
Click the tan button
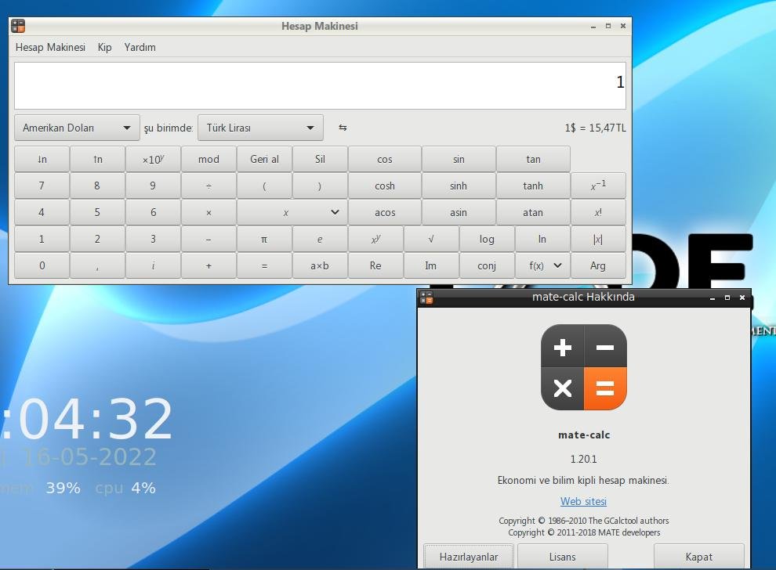click(x=533, y=159)
